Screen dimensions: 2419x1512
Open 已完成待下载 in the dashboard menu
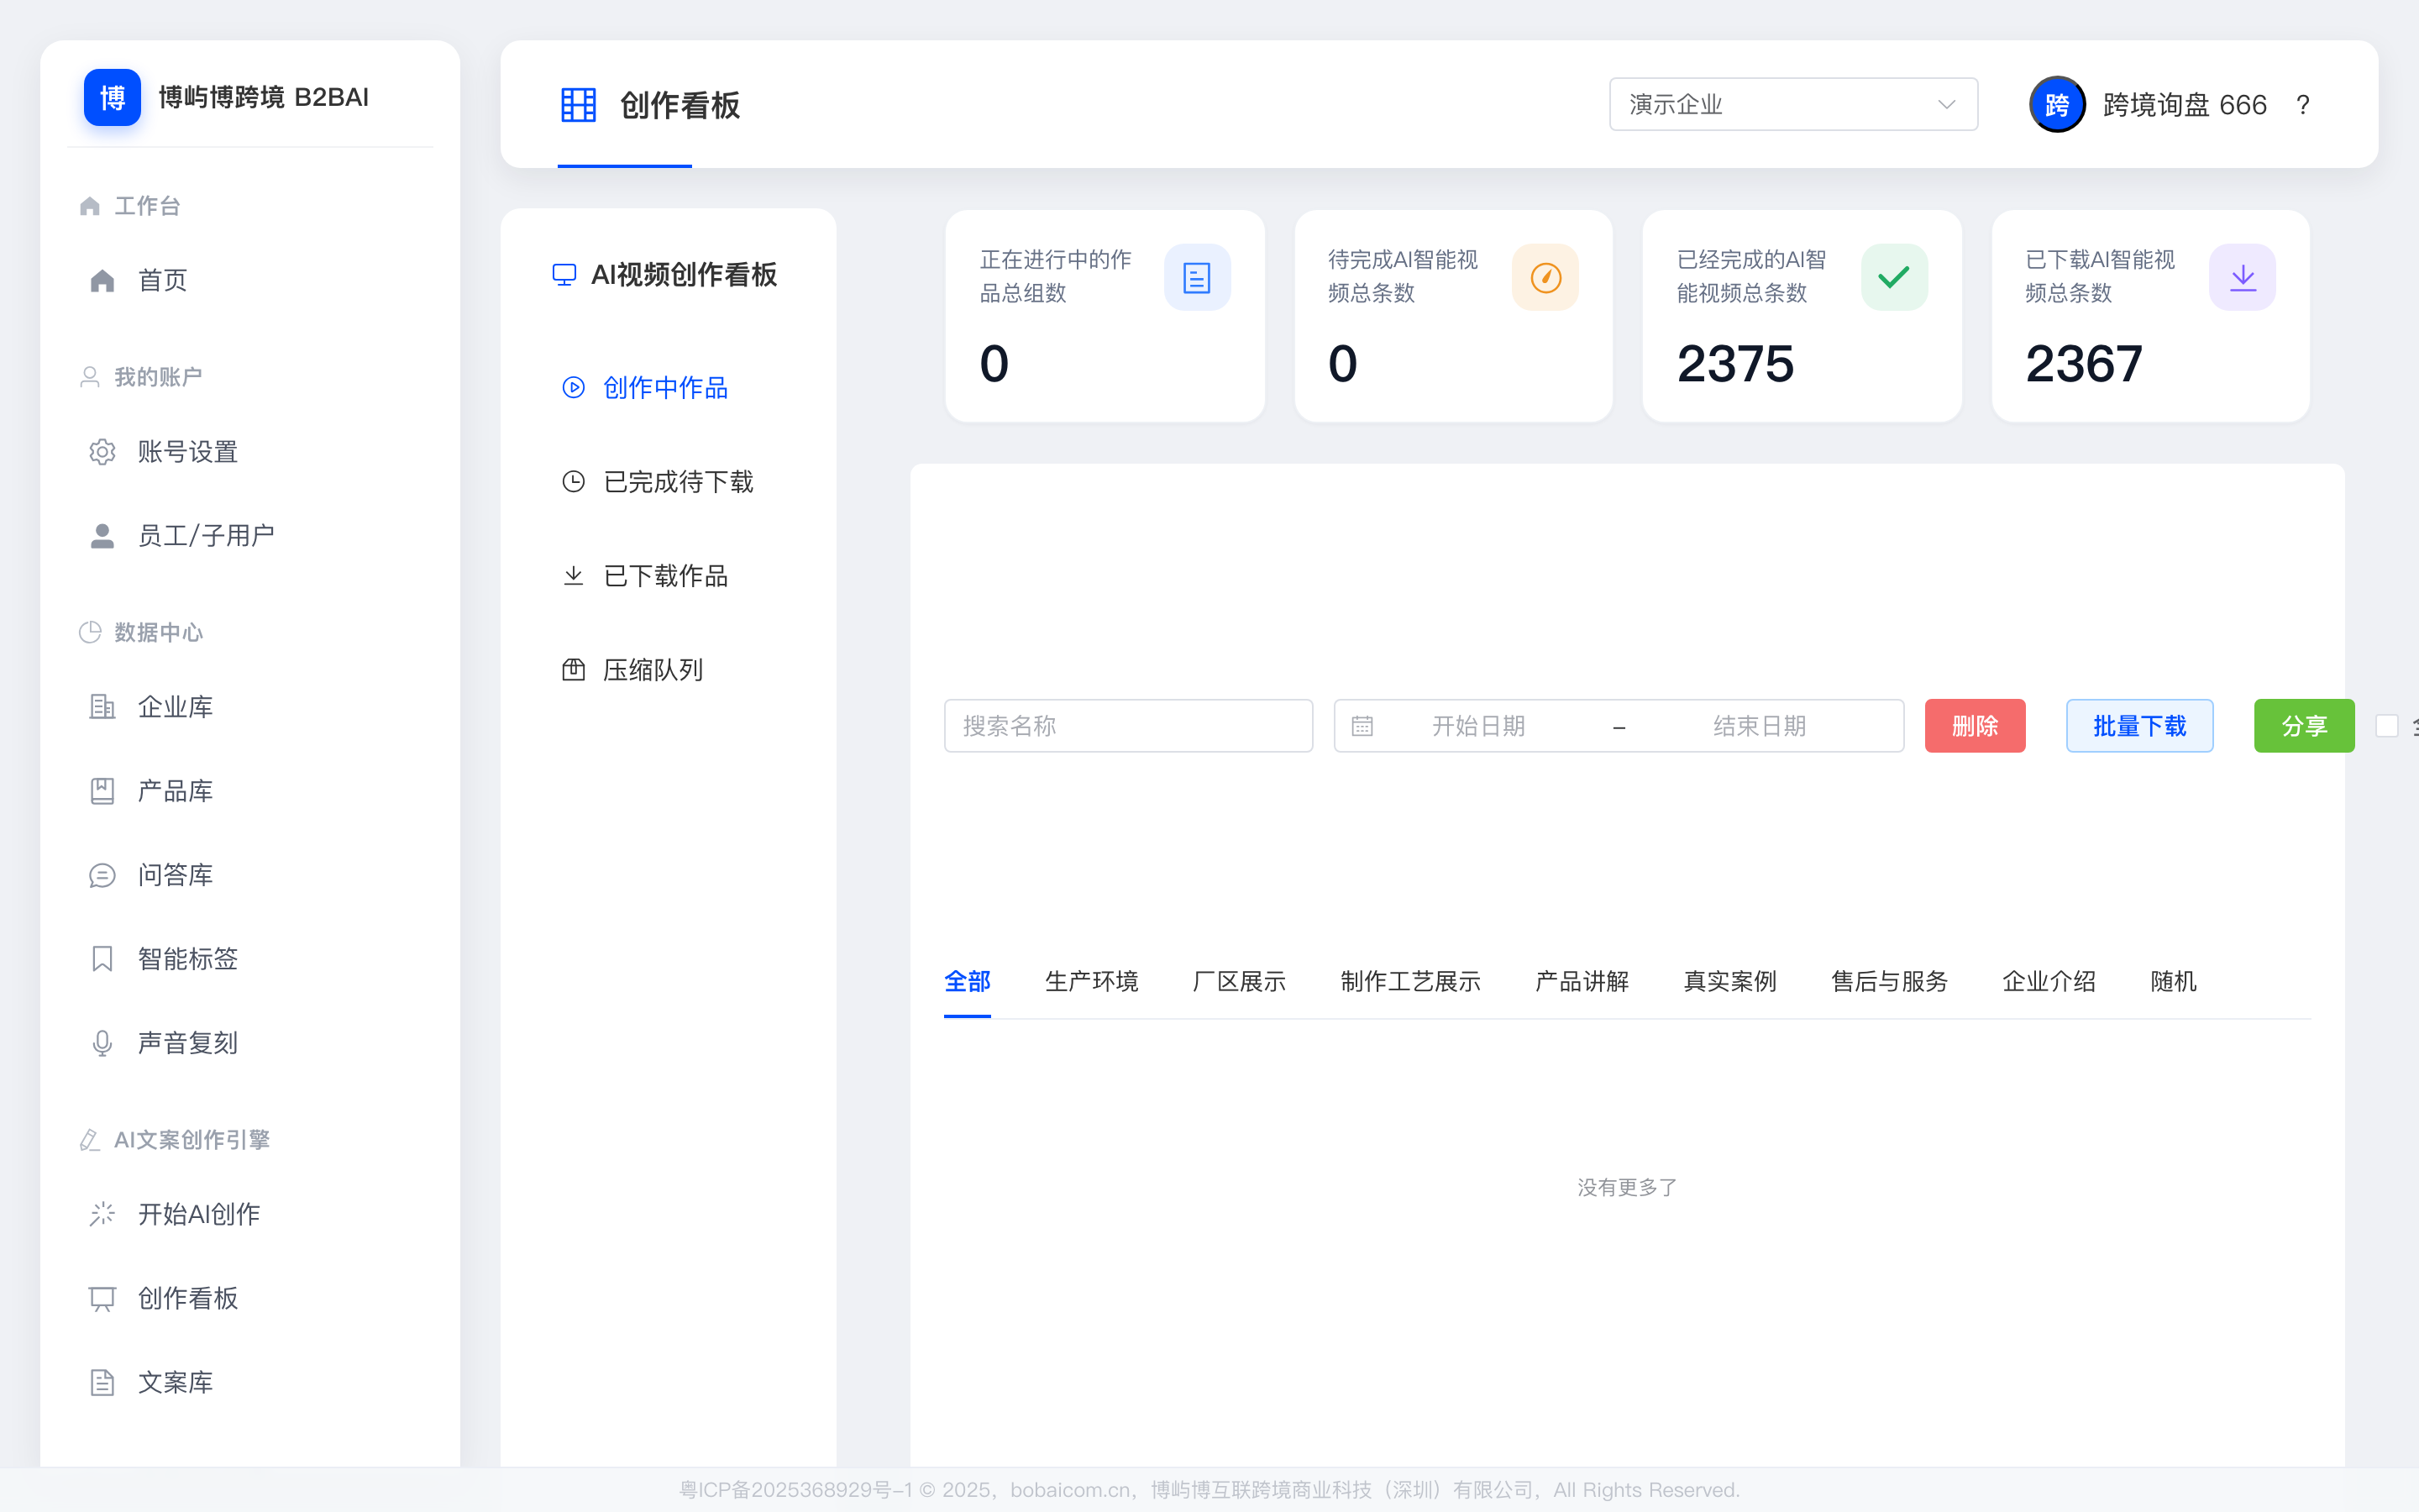[668, 482]
